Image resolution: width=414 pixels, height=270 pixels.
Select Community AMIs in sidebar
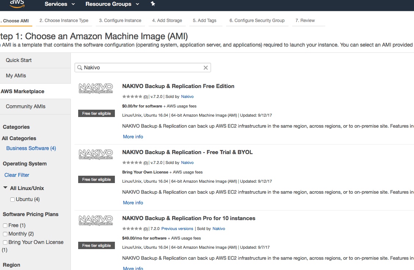tap(35, 107)
